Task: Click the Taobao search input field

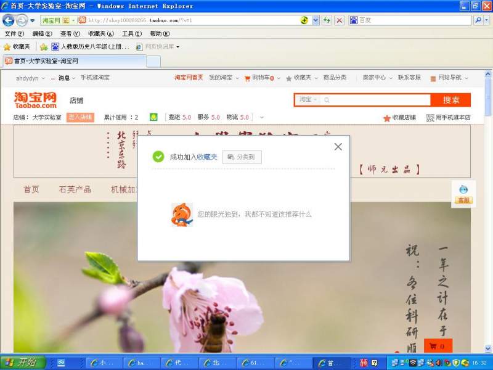Action: (376, 100)
